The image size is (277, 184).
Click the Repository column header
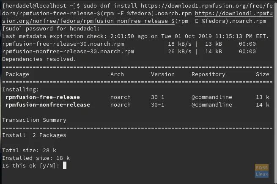click(208, 74)
